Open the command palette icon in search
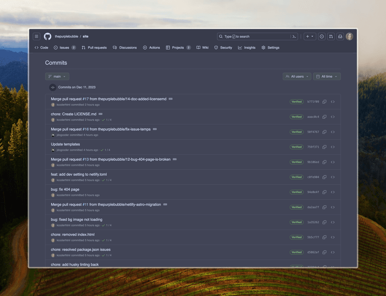 294,36
